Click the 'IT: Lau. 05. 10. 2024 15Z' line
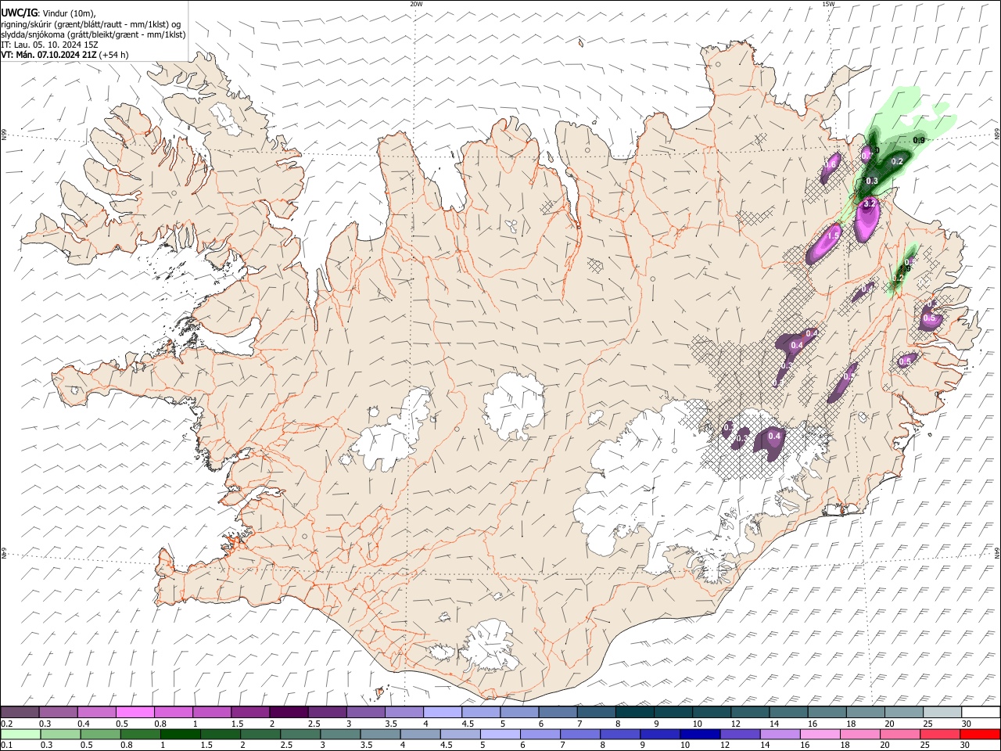The image size is (1001, 751). pyautogui.click(x=50, y=45)
